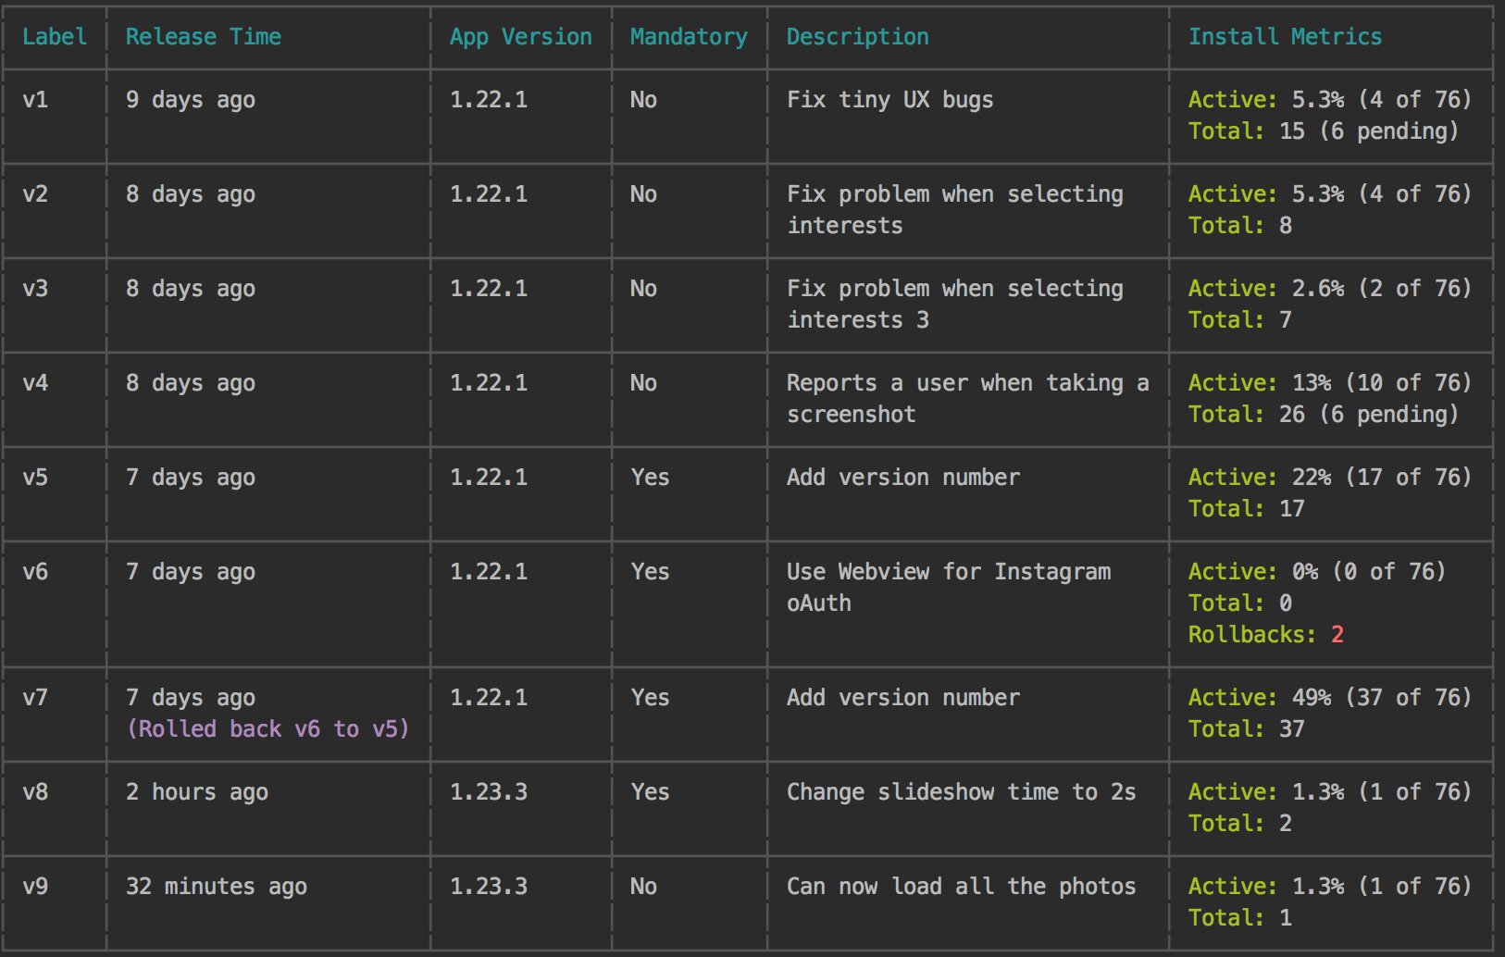Click the Description column header
This screenshot has height=957, width=1505.
click(x=858, y=37)
